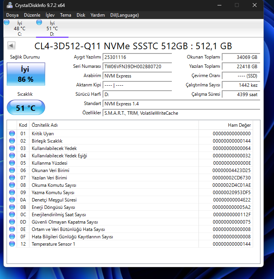Click the Kod column header
The image size is (274, 279).
pyautogui.click(x=23, y=125)
